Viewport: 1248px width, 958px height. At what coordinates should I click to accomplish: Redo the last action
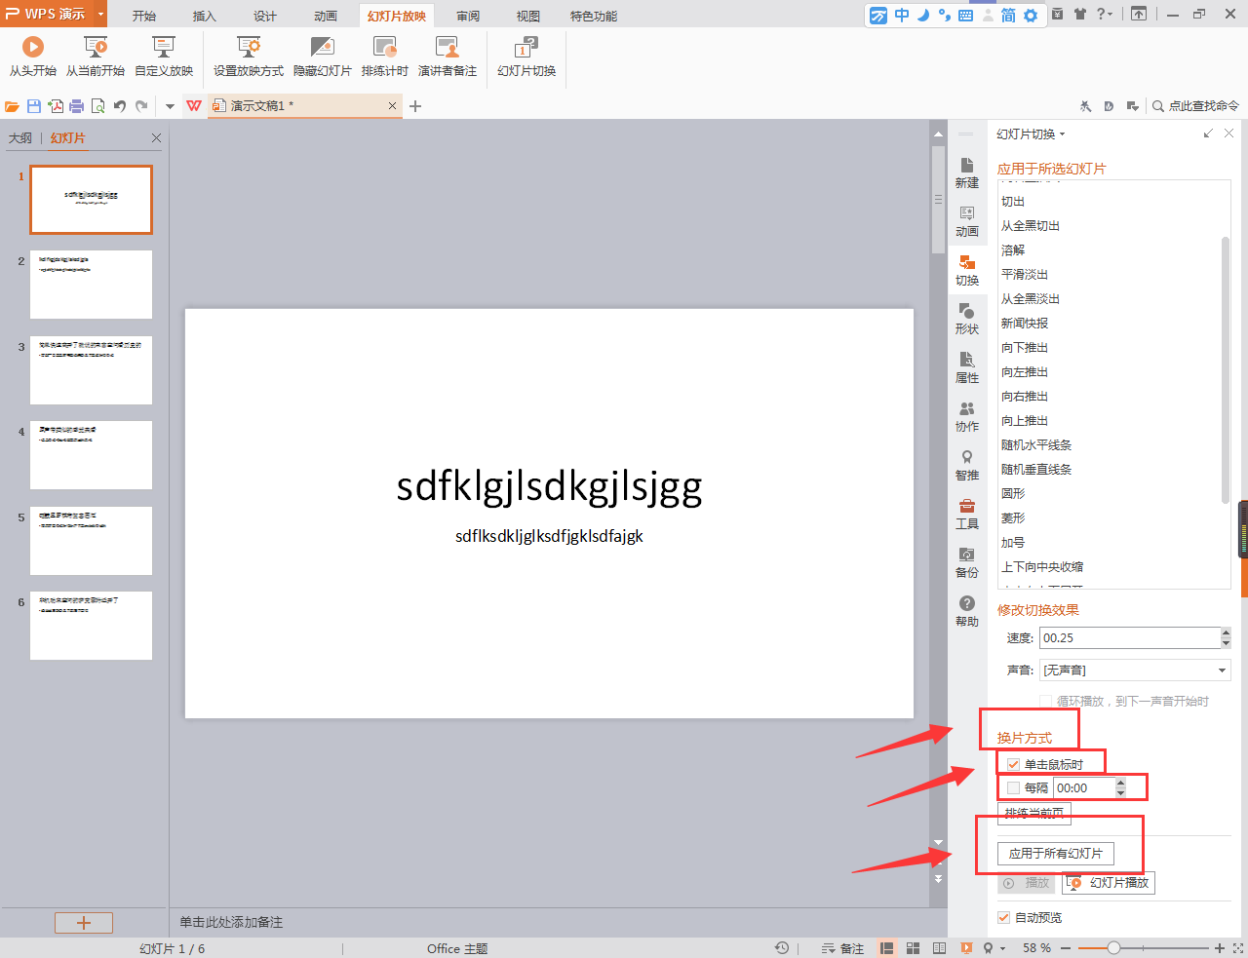click(142, 106)
